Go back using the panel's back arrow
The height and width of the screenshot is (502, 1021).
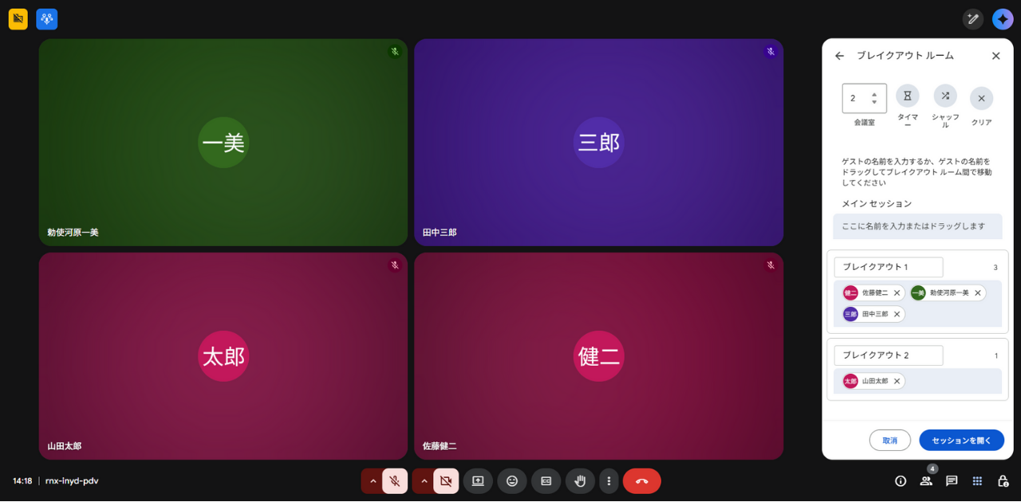[839, 56]
